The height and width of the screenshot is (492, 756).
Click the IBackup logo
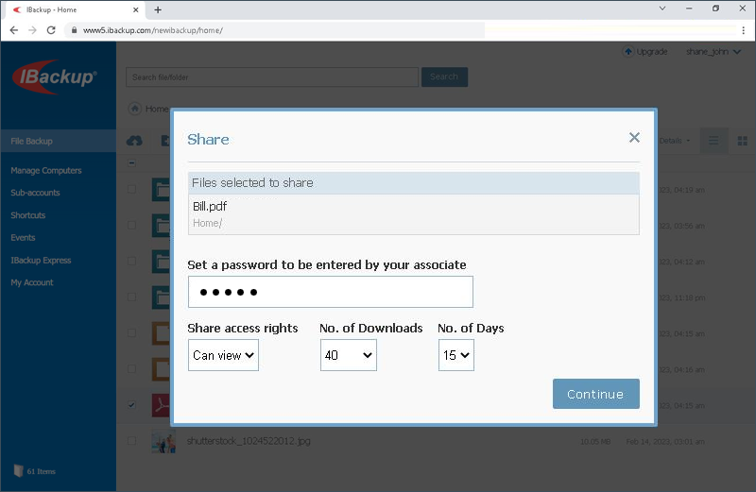click(56, 78)
